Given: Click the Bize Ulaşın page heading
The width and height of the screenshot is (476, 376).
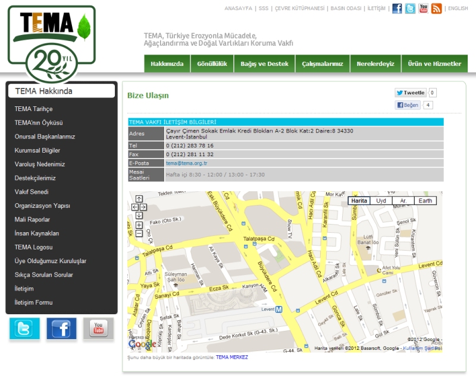Looking at the screenshot, I should pyautogui.click(x=148, y=96).
